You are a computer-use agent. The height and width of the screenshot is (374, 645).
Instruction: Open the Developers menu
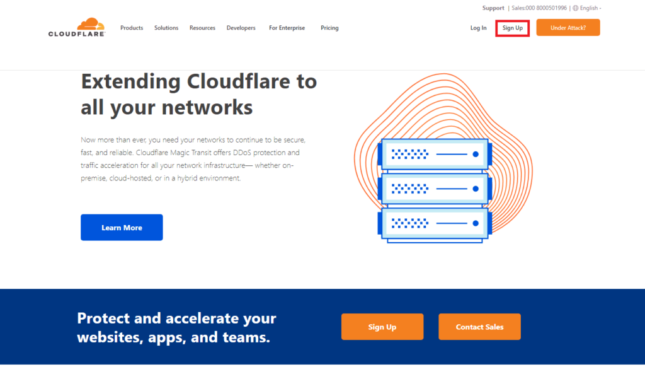241,28
